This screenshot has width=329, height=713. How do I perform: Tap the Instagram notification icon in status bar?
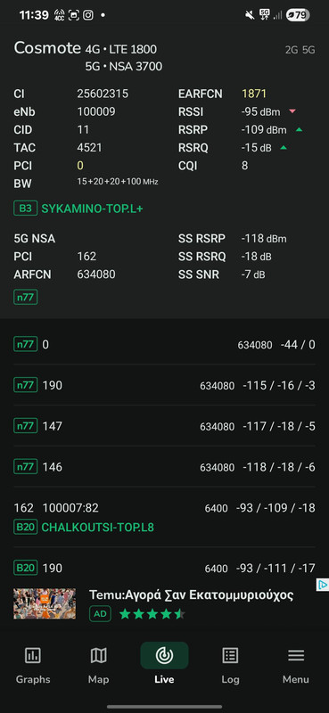(x=88, y=15)
